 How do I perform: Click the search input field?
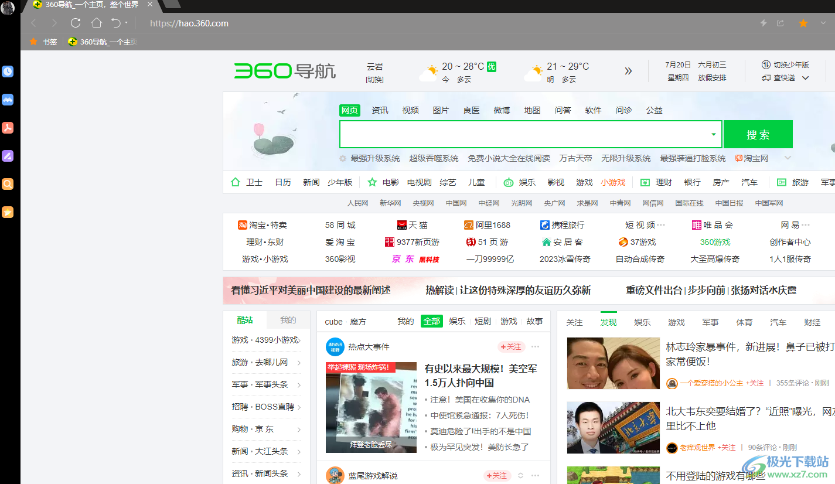point(531,134)
